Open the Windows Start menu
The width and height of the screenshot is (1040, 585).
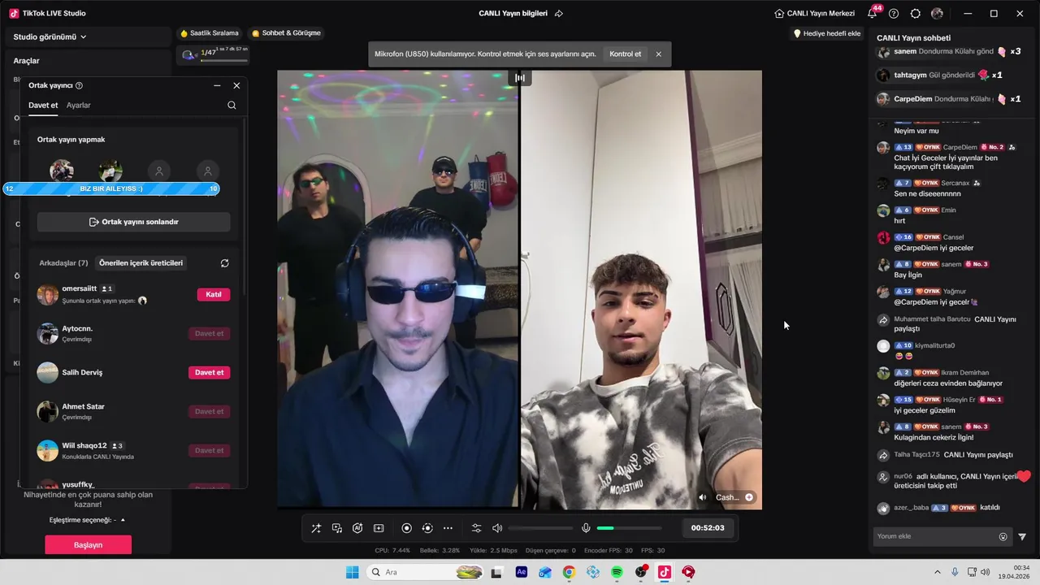352,572
